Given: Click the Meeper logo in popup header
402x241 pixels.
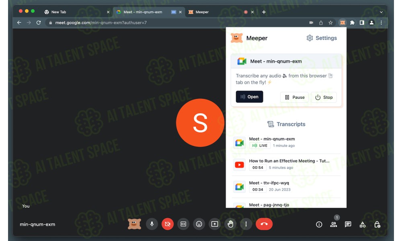Looking at the screenshot, I should pos(236,38).
